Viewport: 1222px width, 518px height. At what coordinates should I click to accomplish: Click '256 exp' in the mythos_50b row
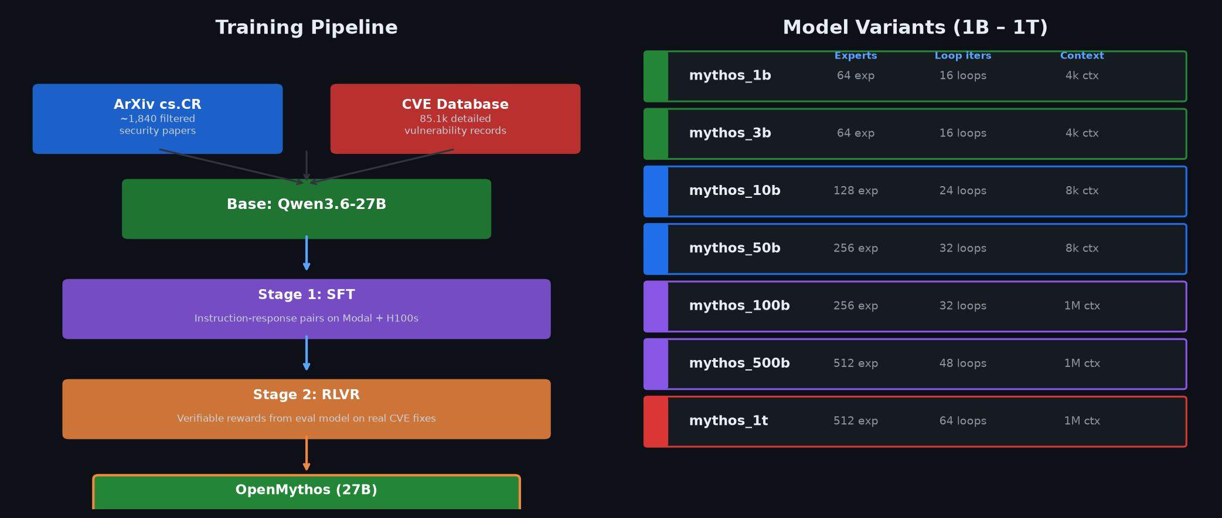(x=856, y=248)
